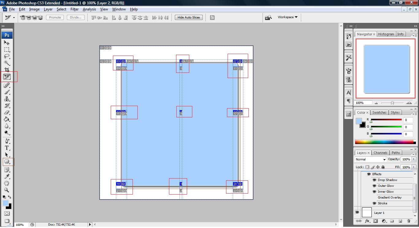Select the Slice Select tool in toolbox
Image resolution: width=419 pixels, height=228 pixels.
coord(7,77)
